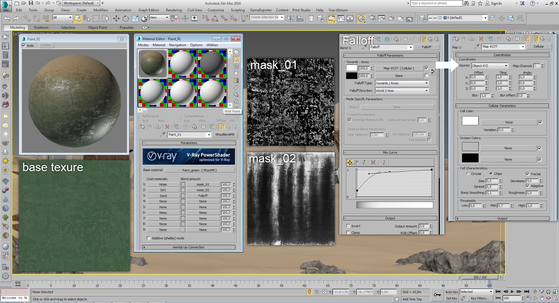
Task: Click the Key Filters button
Action: pyautogui.click(x=480, y=298)
